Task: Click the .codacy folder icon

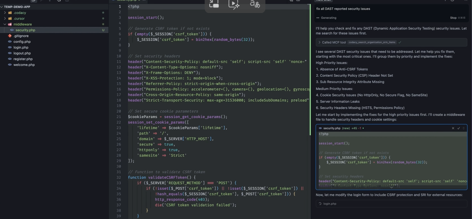Action: (10, 13)
